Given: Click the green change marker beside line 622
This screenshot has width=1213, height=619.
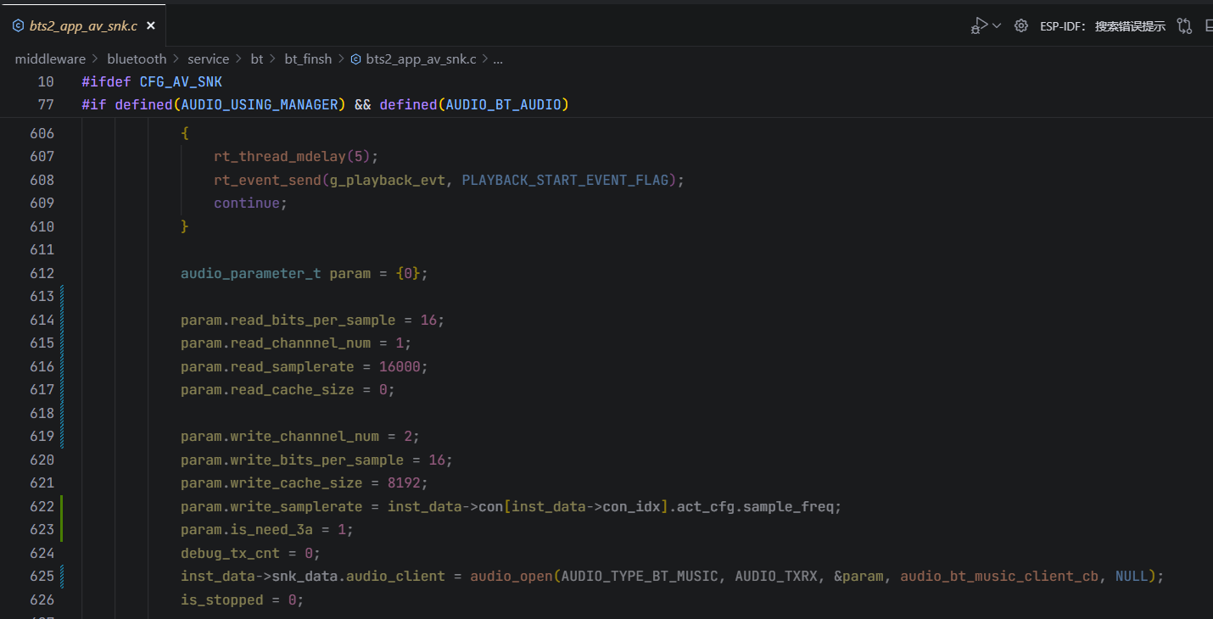Looking at the screenshot, I should [x=62, y=506].
